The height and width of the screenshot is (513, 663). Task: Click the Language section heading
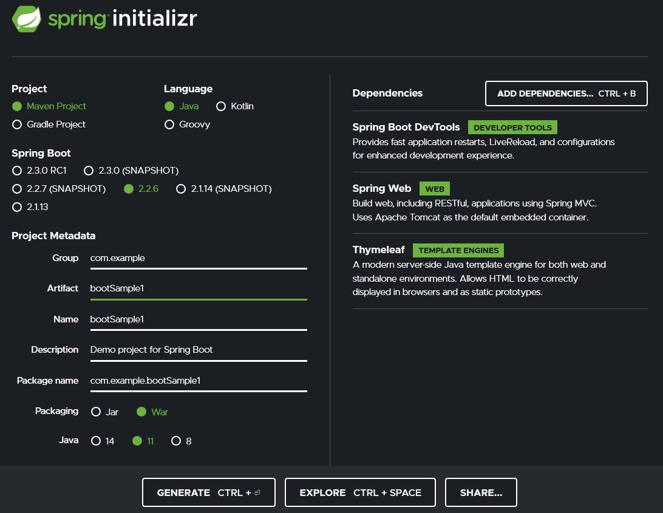(188, 89)
